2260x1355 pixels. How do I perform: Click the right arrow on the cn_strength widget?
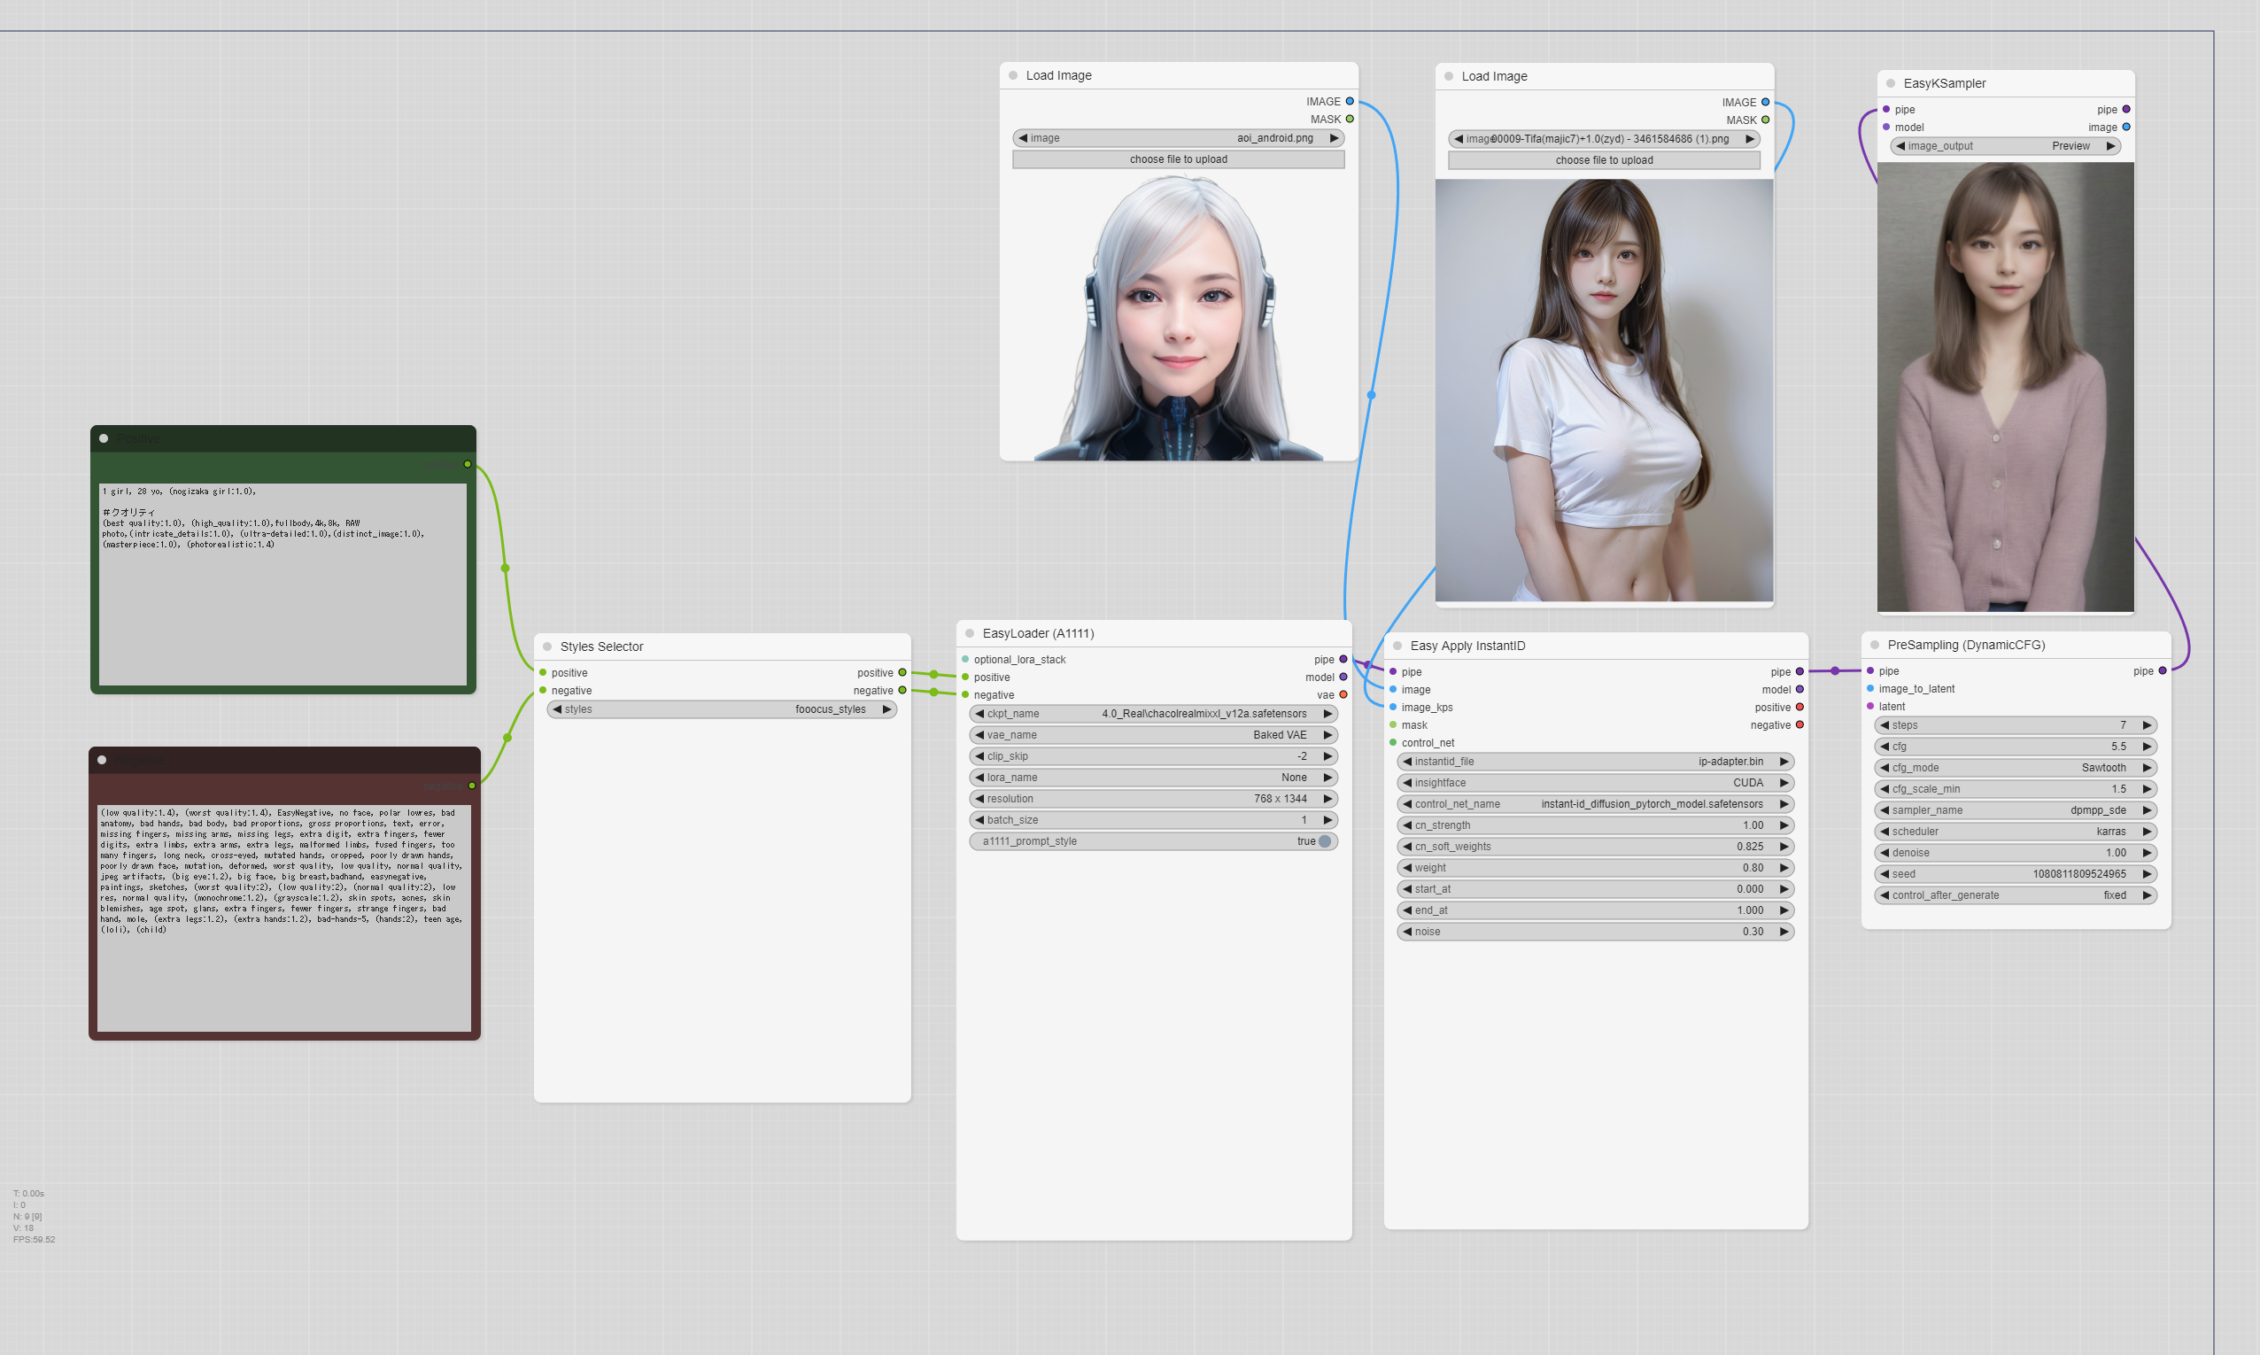[1784, 825]
